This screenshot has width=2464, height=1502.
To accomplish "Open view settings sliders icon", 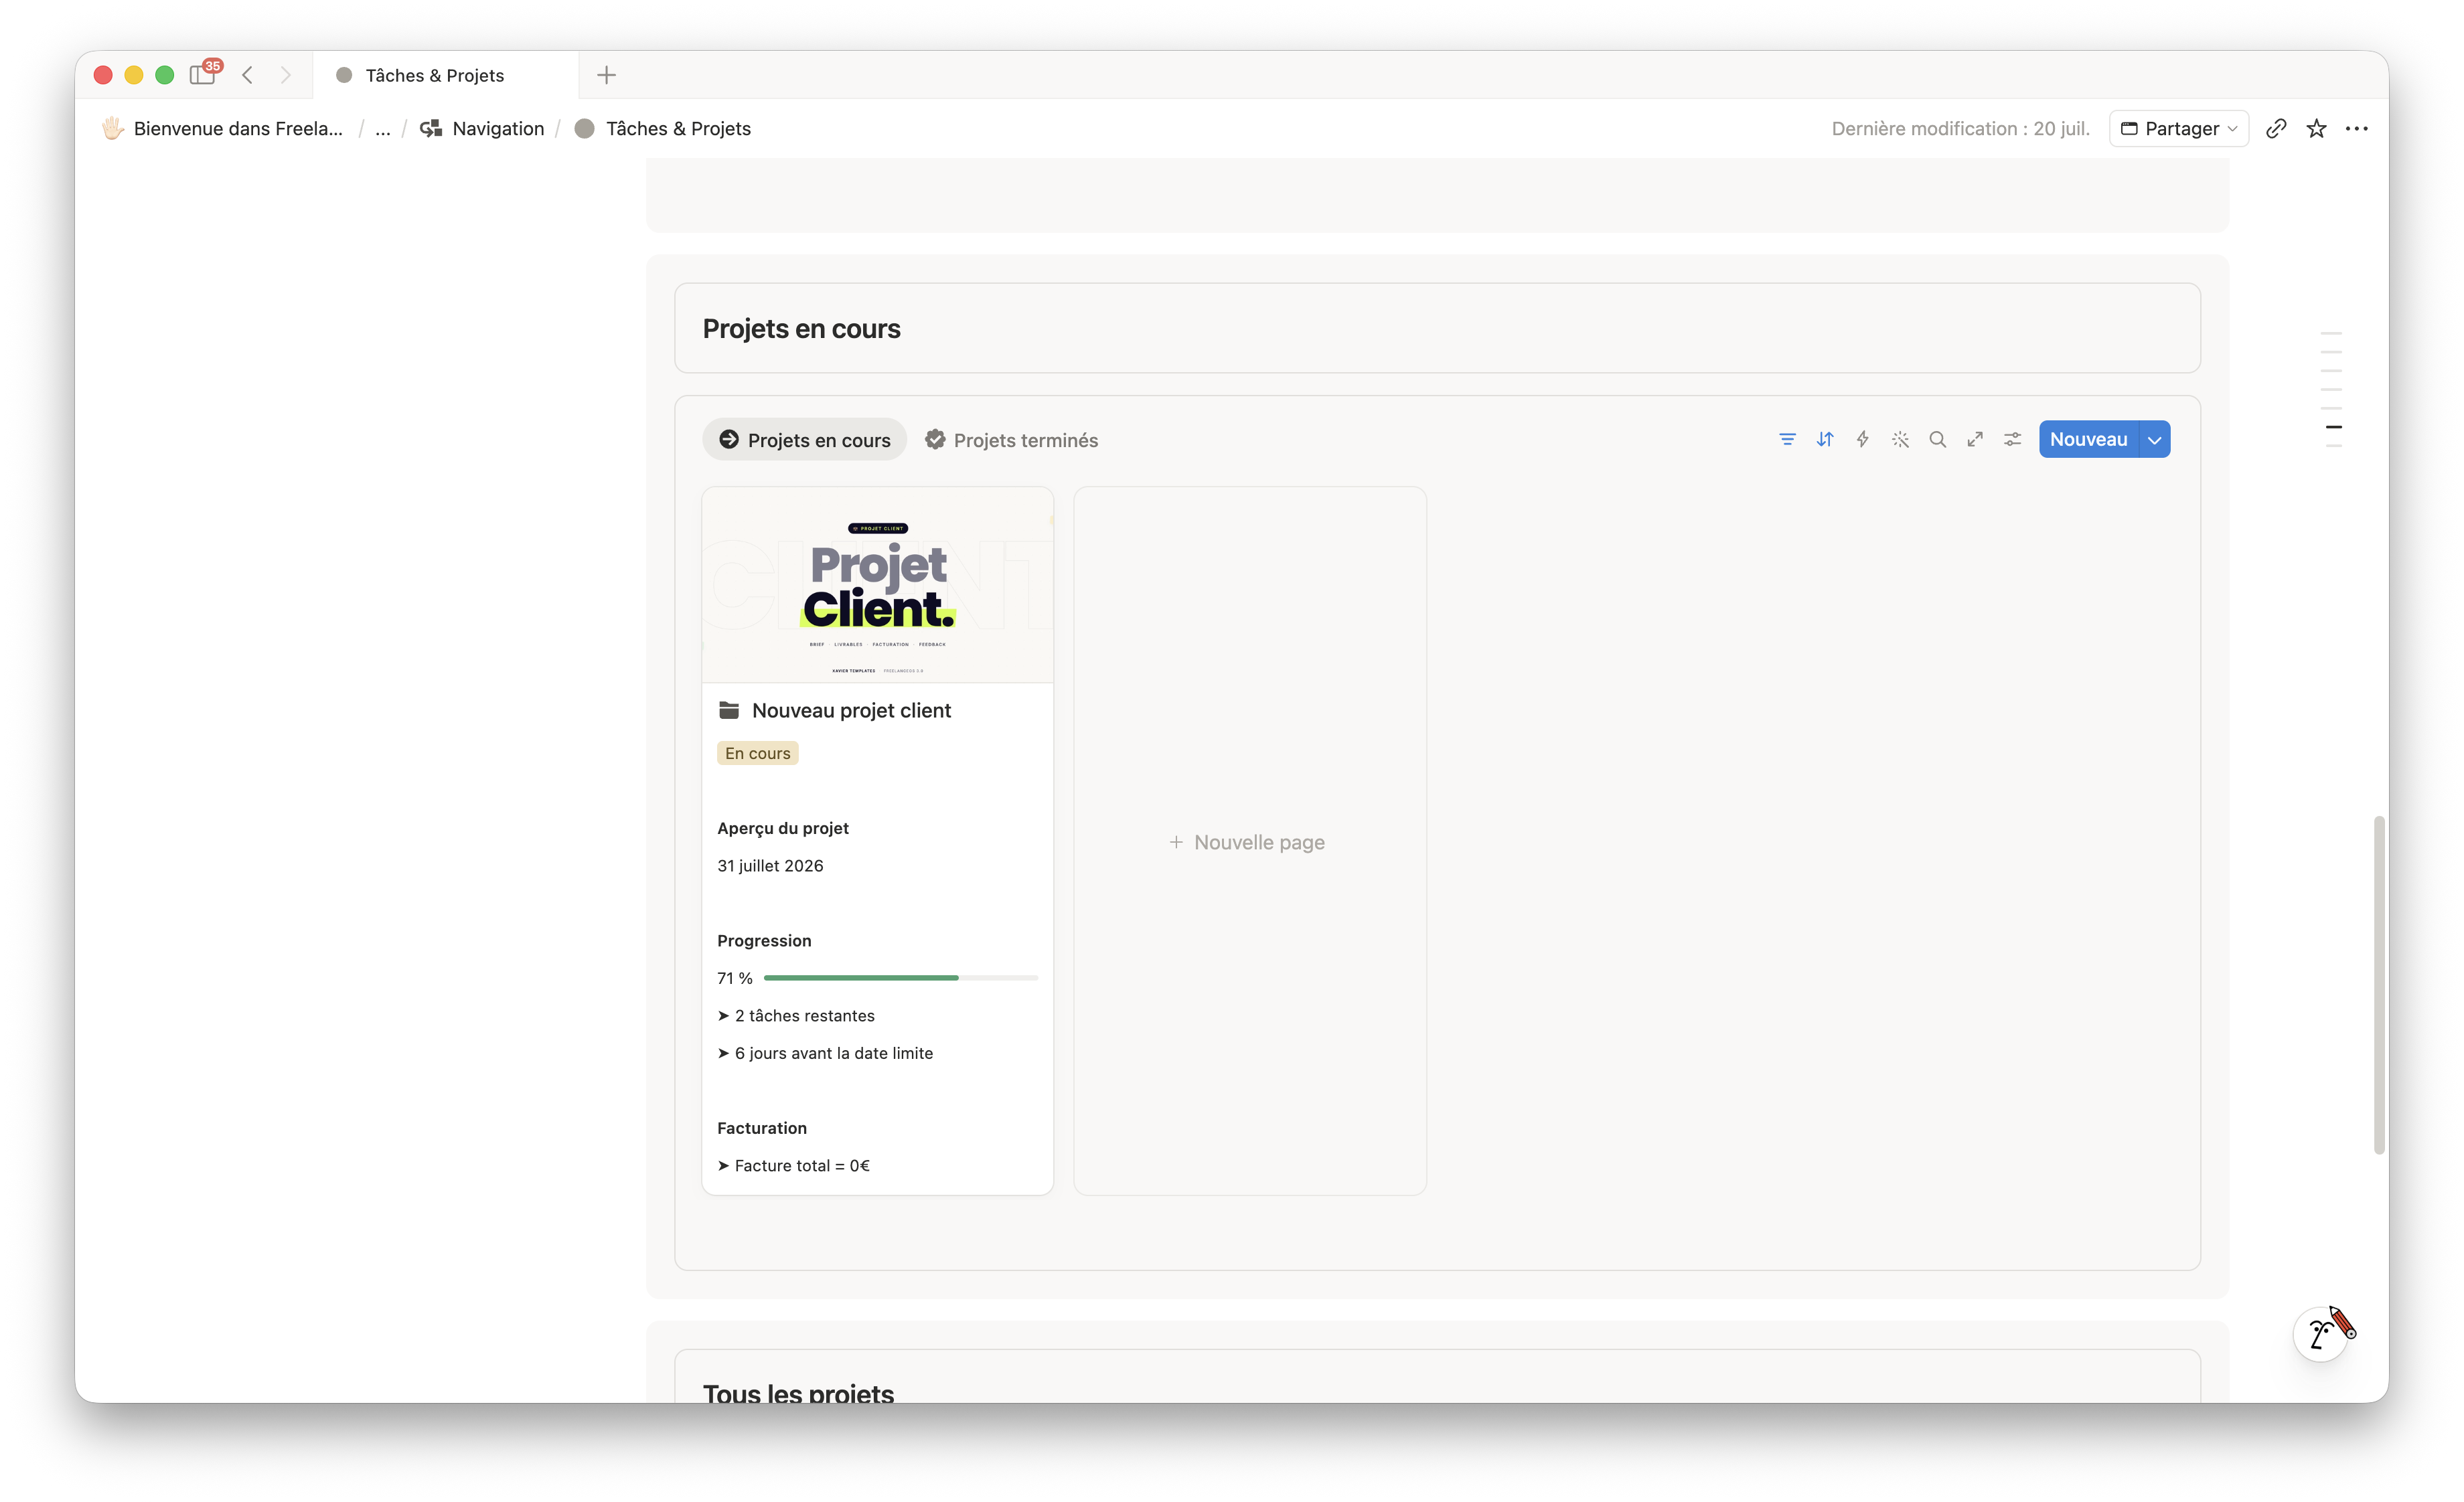I will (2012, 440).
